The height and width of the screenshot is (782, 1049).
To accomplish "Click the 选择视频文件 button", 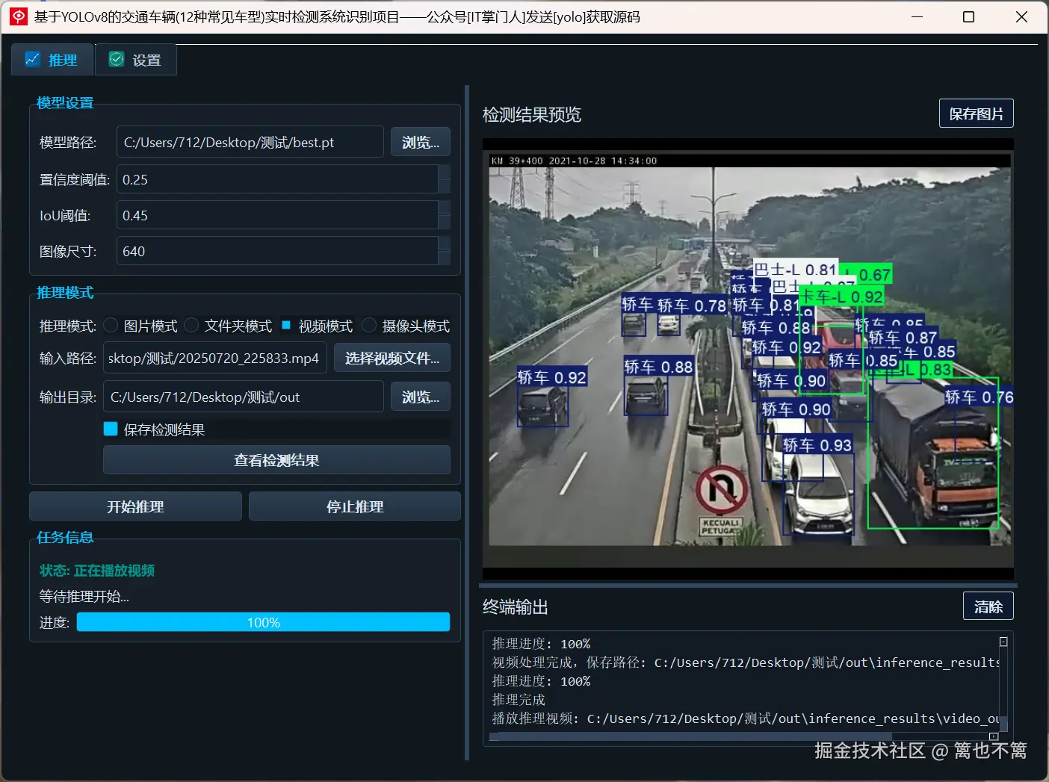I will (392, 358).
